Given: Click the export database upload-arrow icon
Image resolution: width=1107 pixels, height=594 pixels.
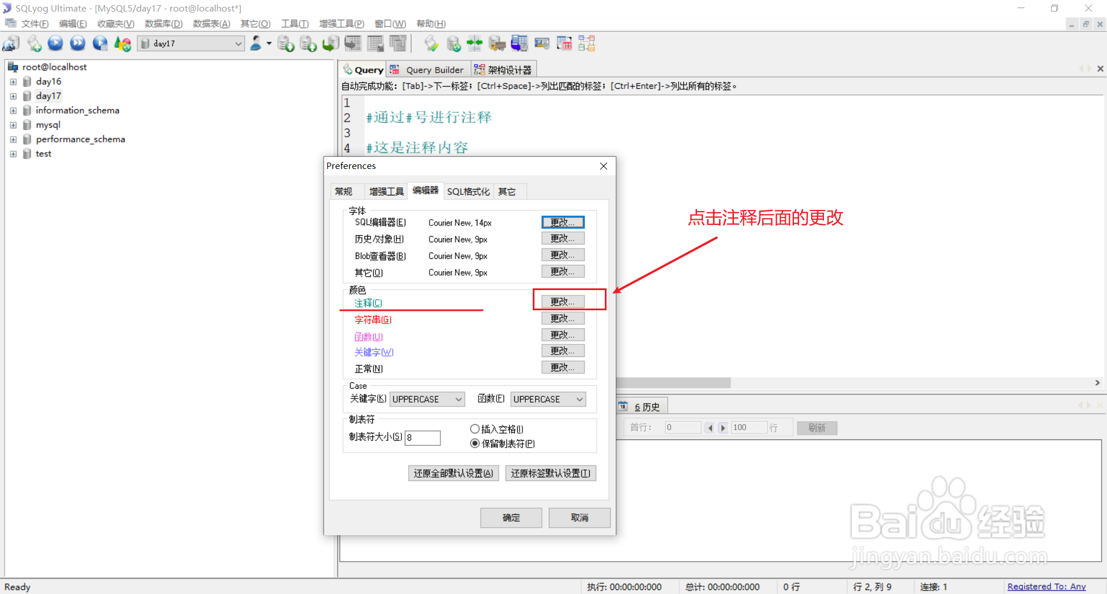Looking at the screenshot, I should 308,43.
